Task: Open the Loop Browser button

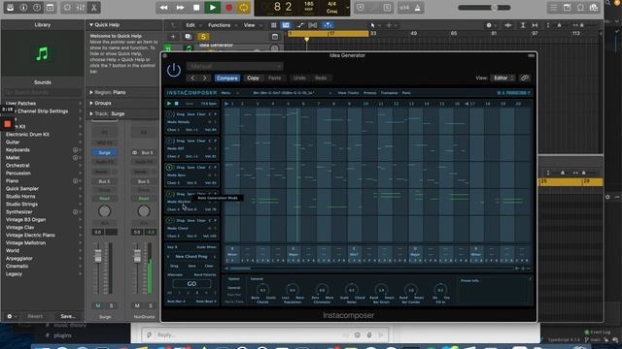Action: click(x=580, y=8)
